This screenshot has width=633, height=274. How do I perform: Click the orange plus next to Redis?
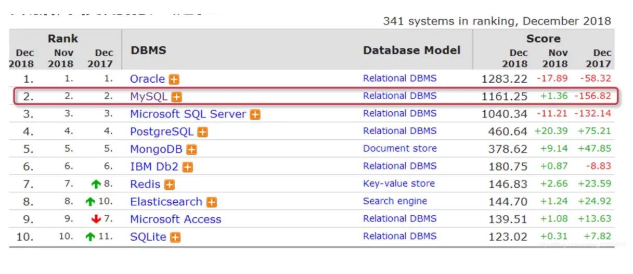point(170,185)
